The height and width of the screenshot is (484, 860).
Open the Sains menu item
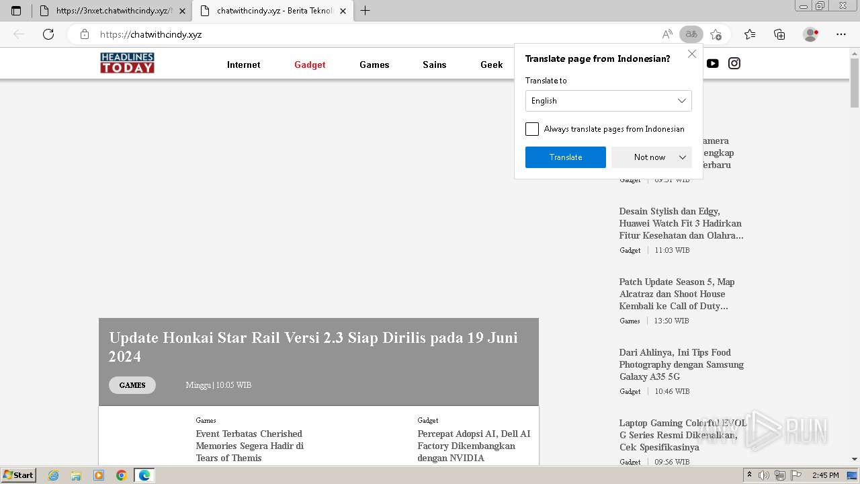click(435, 65)
